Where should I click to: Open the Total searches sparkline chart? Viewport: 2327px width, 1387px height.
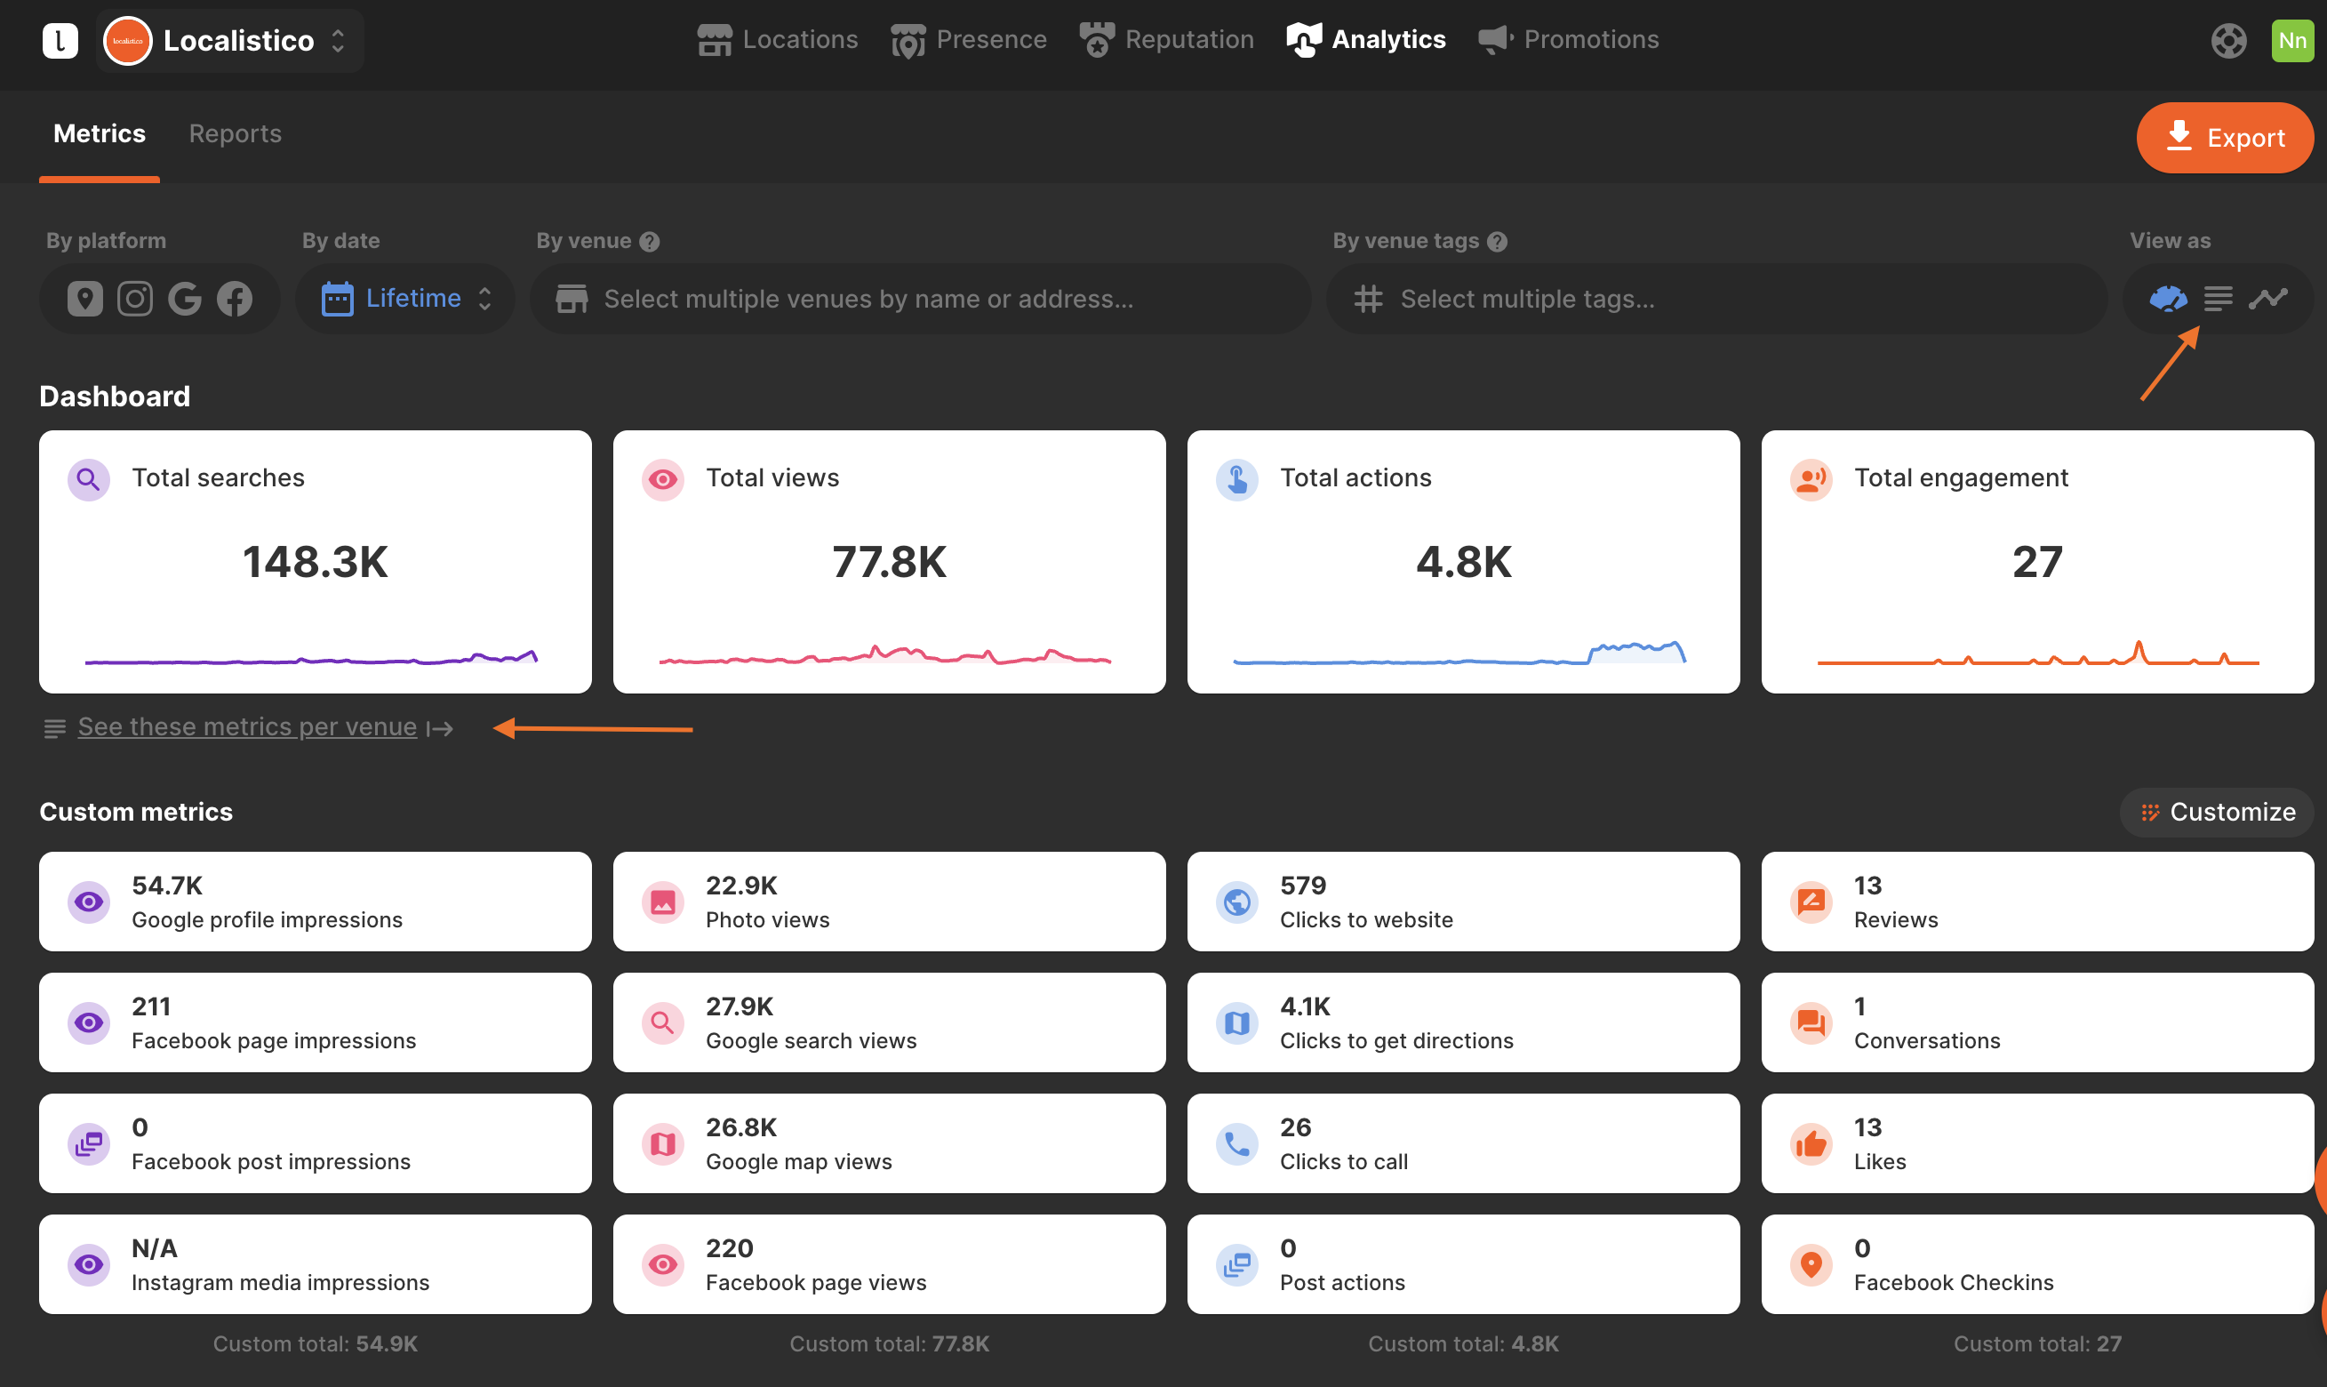311,656
